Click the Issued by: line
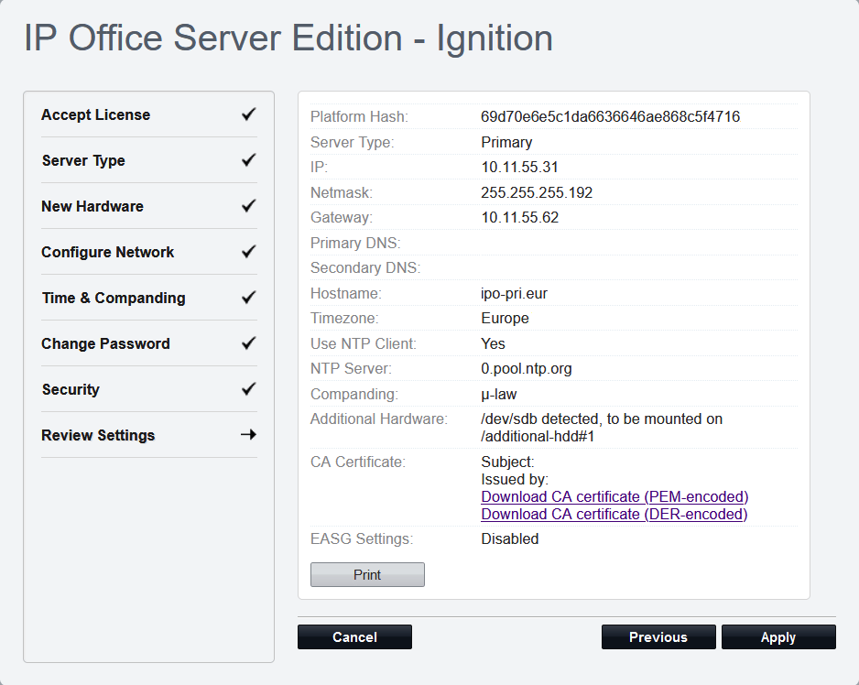The height and width of the screenshot is (685, 859). point(515,480)
